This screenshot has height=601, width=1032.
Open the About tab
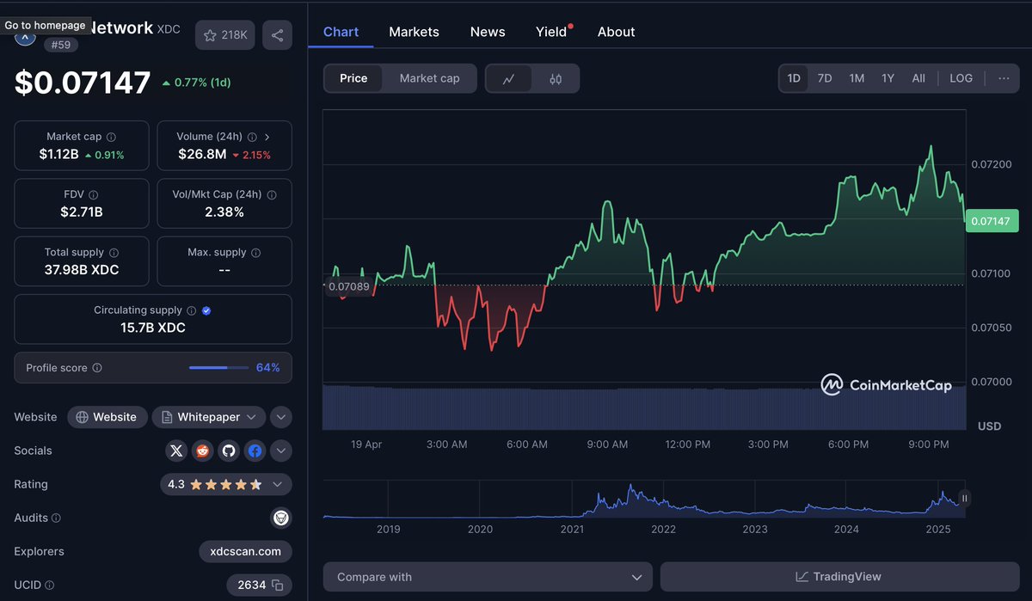(x=616, y=32)
